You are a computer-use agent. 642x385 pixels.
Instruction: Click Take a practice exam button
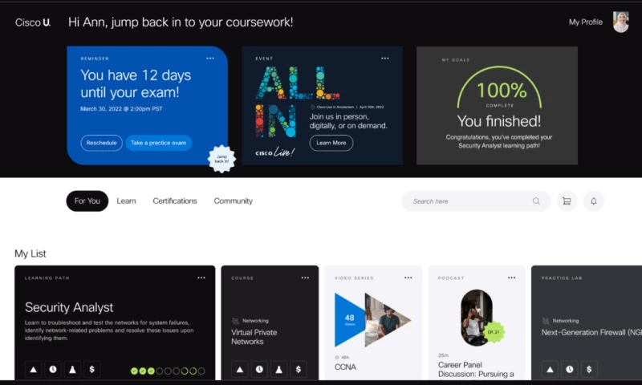(158, 143)
